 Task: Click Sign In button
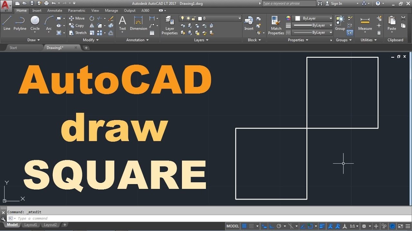(334, 3)
